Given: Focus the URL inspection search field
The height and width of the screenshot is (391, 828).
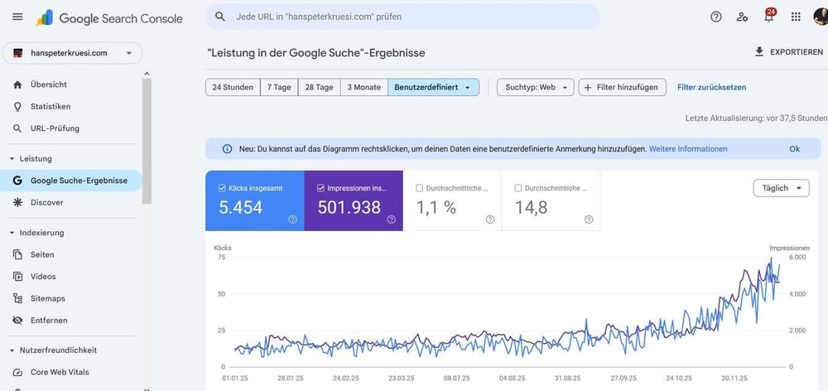Looking at the screenshot, I should 402,17.
